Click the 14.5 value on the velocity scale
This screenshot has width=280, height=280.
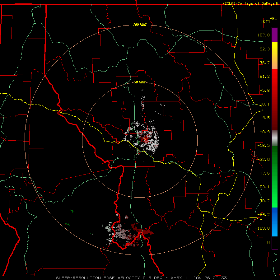(265, 118)
